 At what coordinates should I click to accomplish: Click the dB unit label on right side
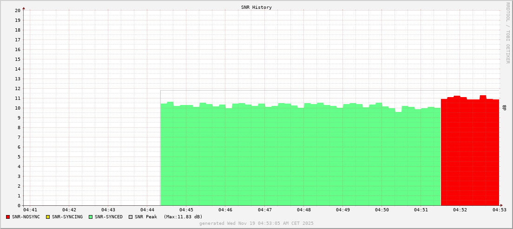pyautogui.click(x=504, y=107)
